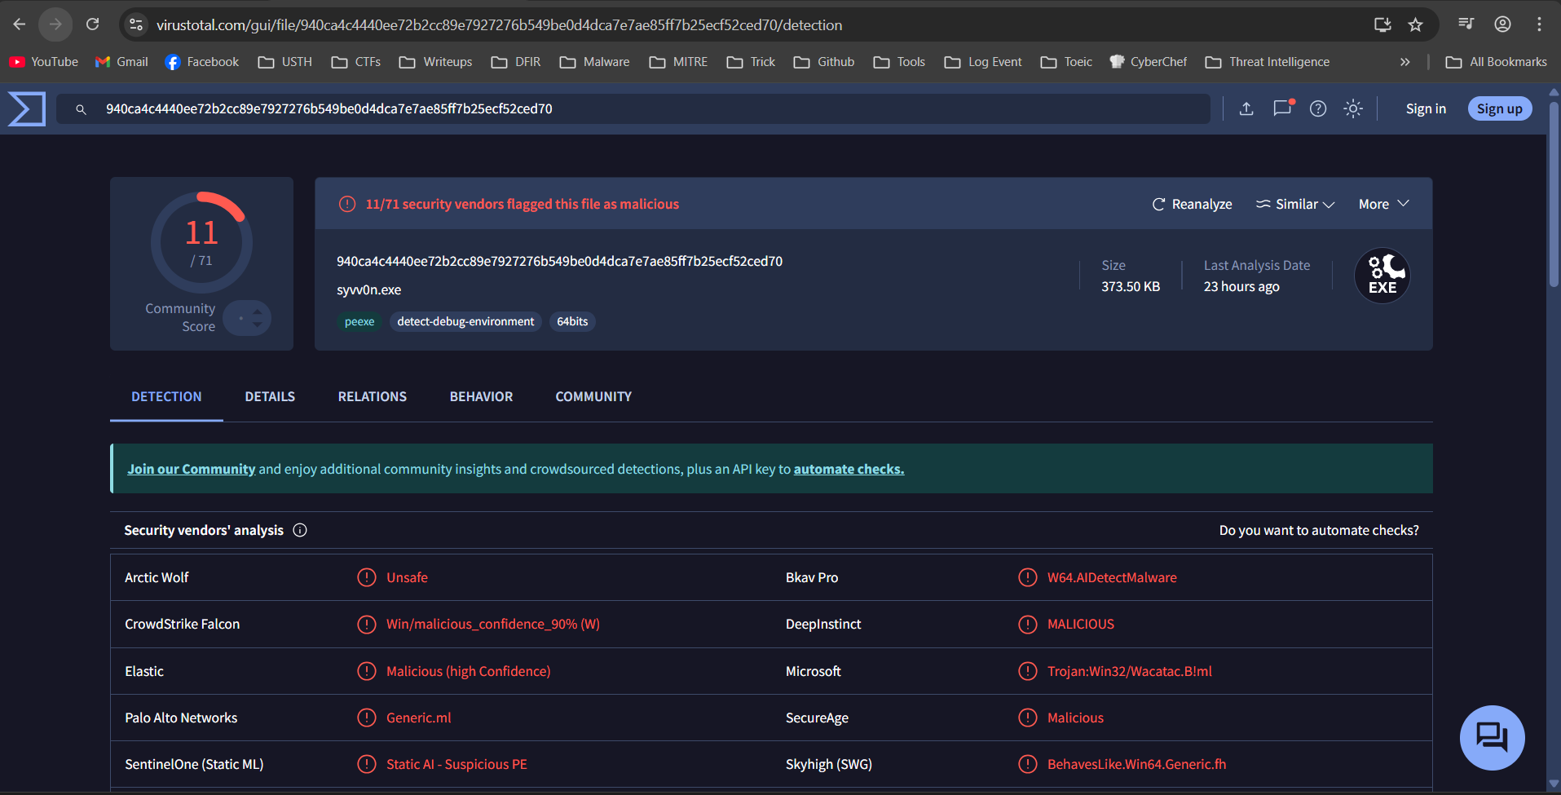Expand the More dropdown menu
The height and width of the screenshot is (795, 1561).
point(1383,205)
